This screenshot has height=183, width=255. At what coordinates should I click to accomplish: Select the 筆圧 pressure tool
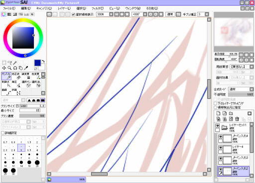[x=16, y=84]
